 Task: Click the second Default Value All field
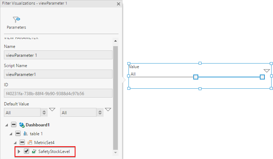[x=78, y=113]
